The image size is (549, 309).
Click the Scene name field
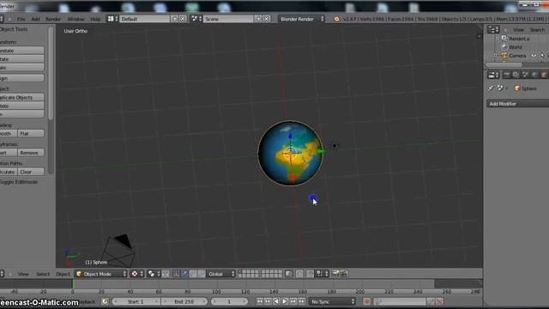pos(228,19)
